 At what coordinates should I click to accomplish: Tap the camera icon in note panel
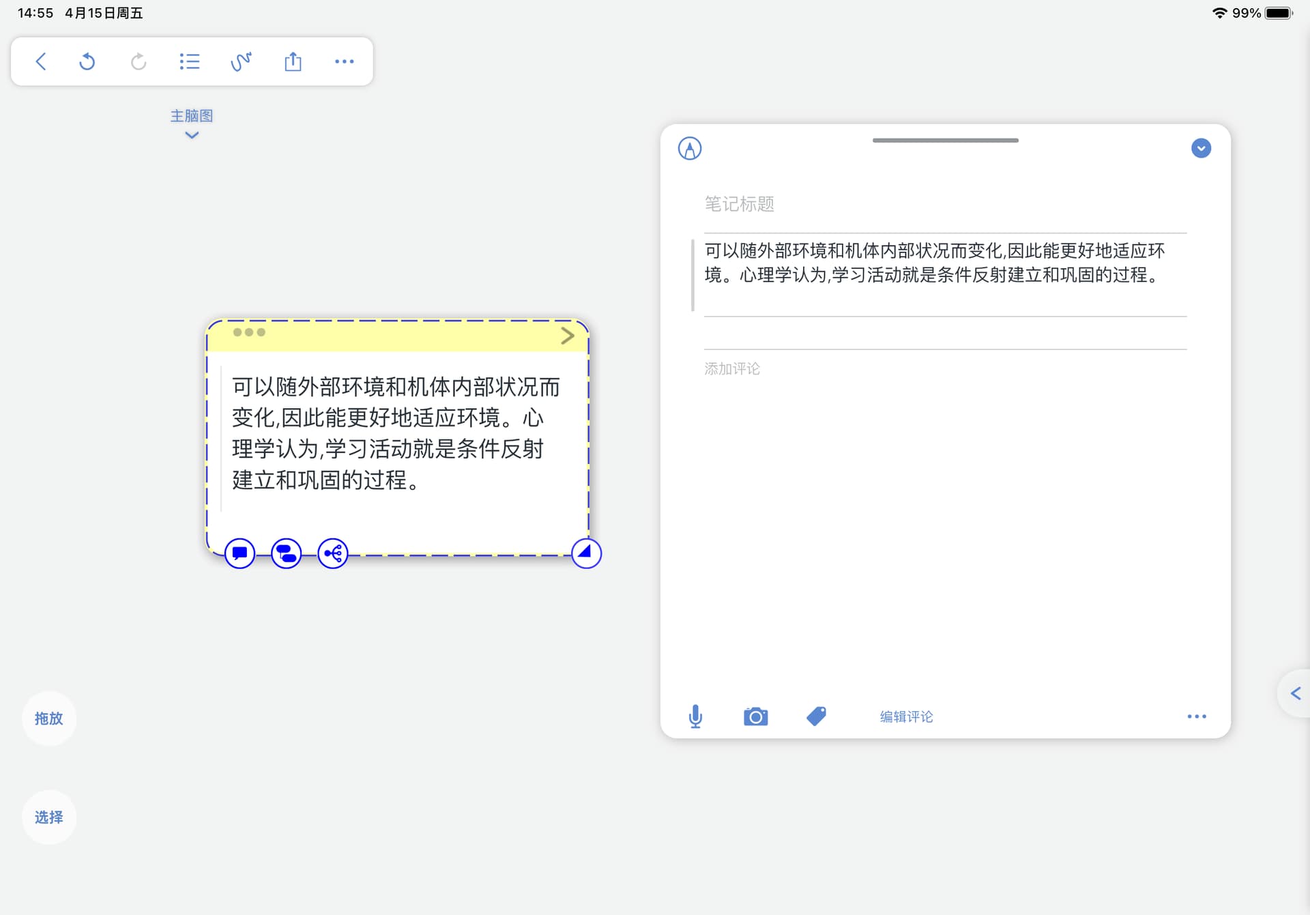(x=755, y=716)
